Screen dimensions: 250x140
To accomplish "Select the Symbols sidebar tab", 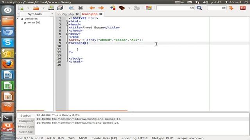I will tap(35, 14).
